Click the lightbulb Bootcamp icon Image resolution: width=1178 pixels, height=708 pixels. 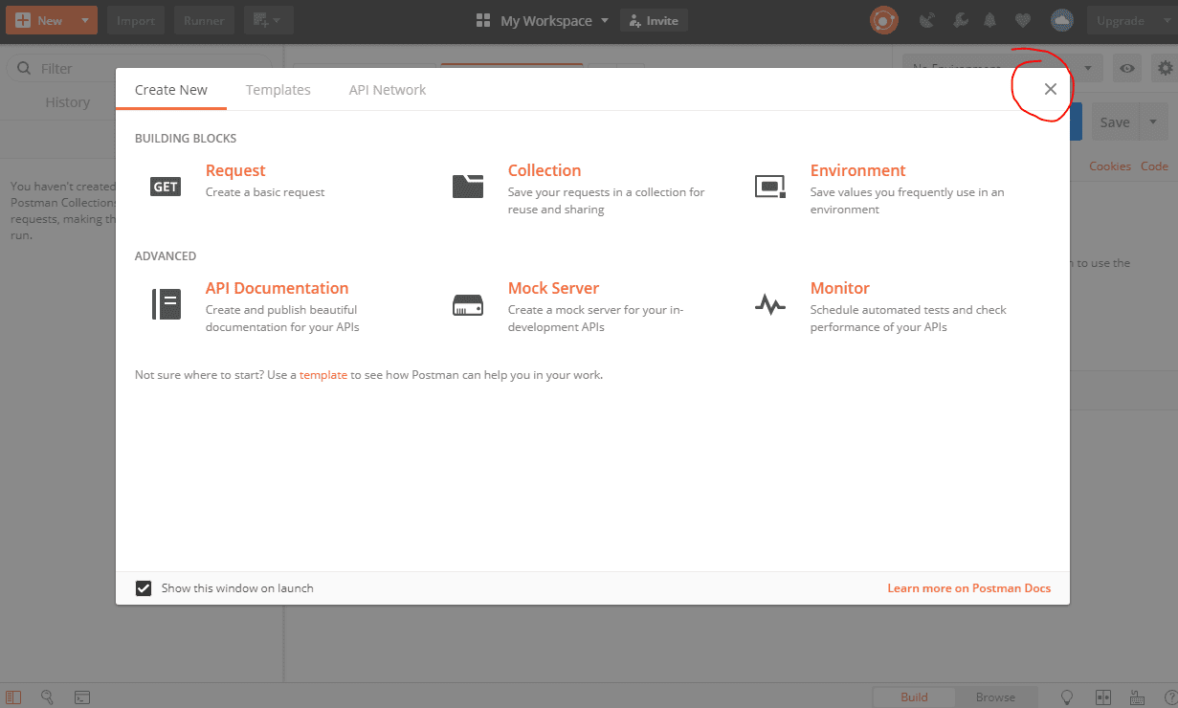coord(1067,697)
